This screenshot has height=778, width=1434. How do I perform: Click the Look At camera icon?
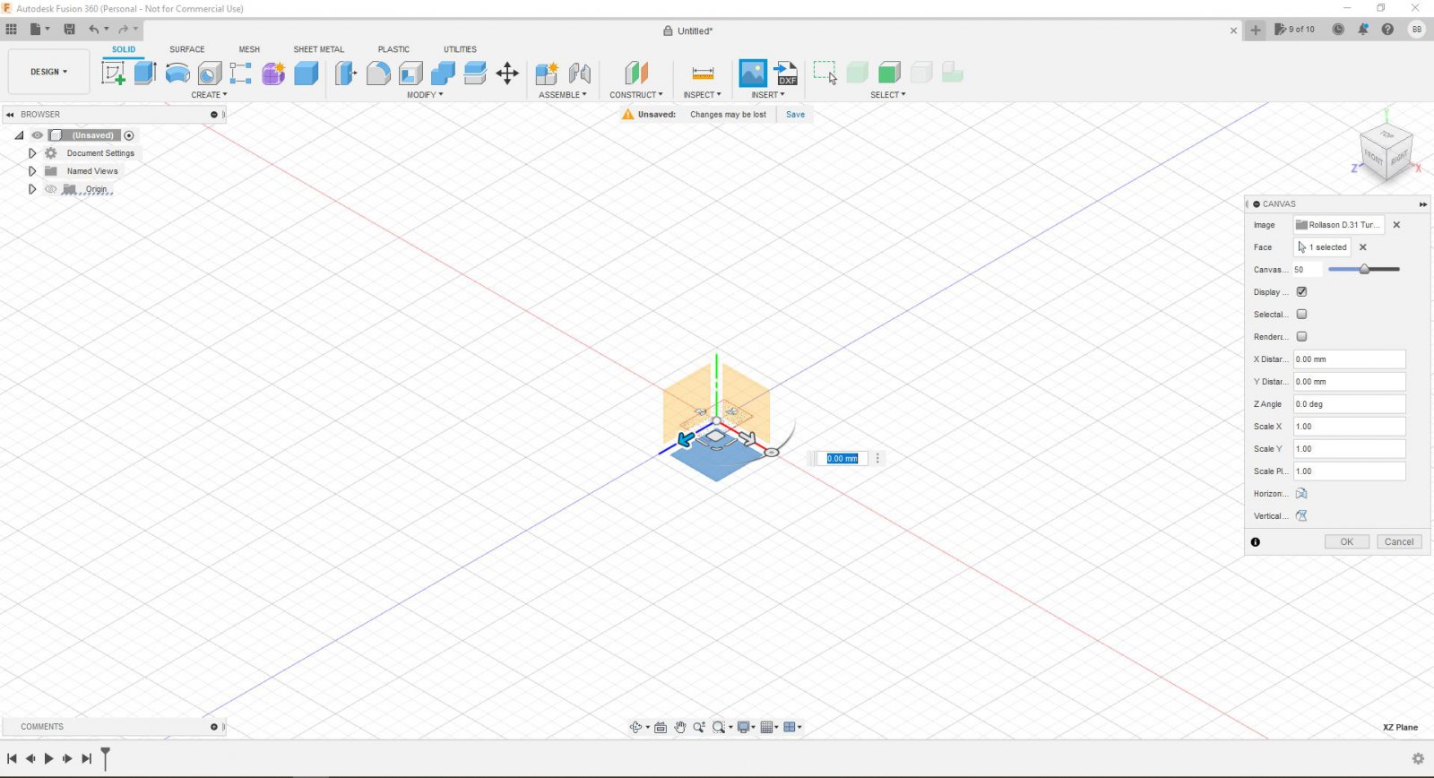(x=661, y=727)
